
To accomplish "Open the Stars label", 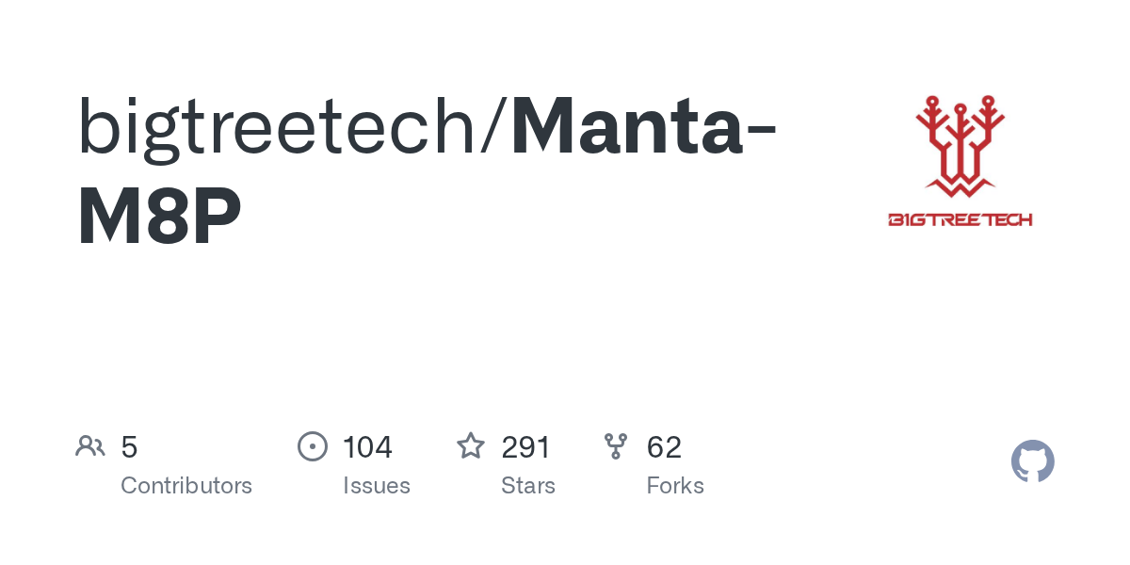I will [x=528, y=486].
